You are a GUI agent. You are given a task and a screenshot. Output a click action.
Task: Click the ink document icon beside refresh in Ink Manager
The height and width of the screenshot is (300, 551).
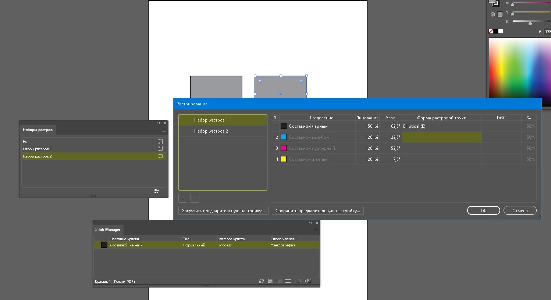270,281
